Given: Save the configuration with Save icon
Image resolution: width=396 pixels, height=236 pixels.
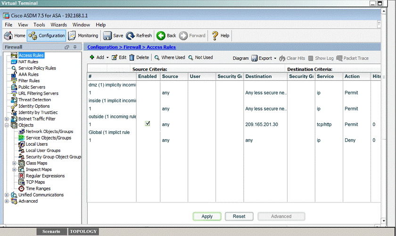Looking at the screenshot, I should click(113, 36).
